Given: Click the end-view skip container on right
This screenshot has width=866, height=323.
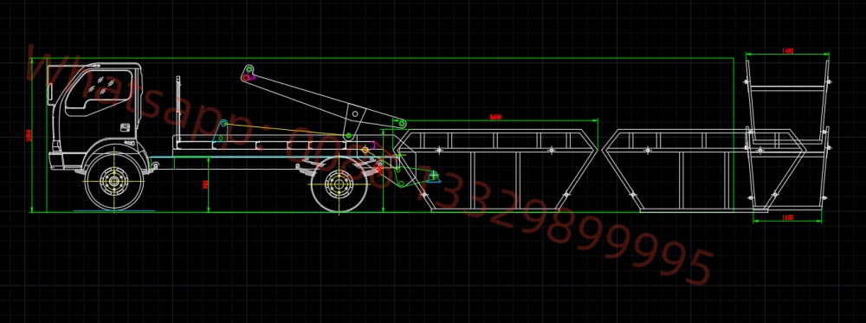Looking at the screenshot, I should point(787,135).
